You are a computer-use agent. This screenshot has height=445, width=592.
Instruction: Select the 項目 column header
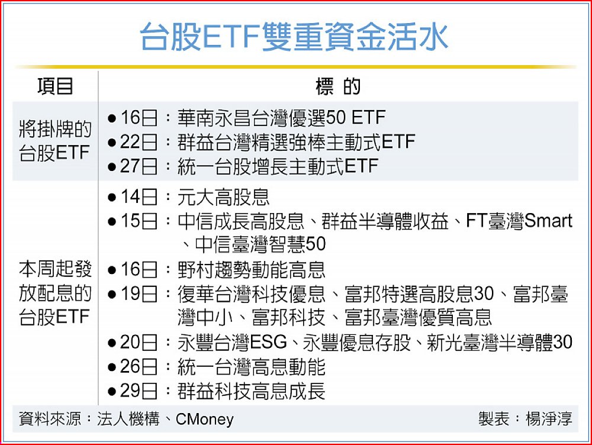click(x=55, y=86)
